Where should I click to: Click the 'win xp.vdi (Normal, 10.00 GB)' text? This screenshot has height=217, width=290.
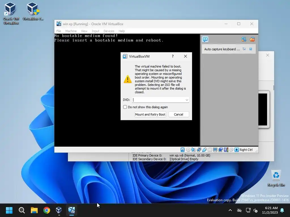190,155
